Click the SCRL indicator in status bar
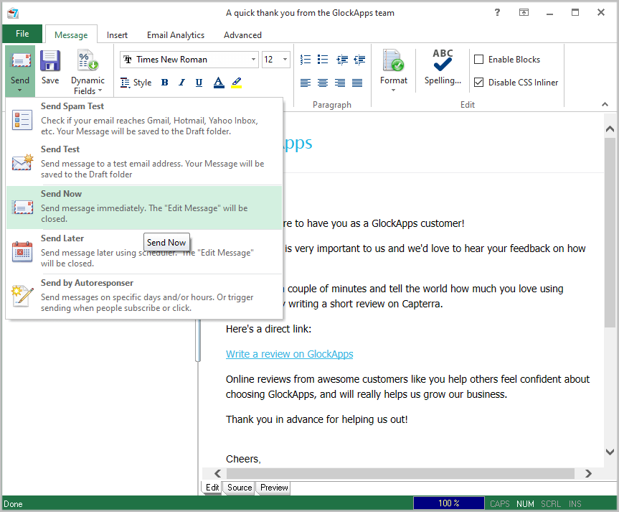Viewport: 619px width, 512px height. point(551,503)
